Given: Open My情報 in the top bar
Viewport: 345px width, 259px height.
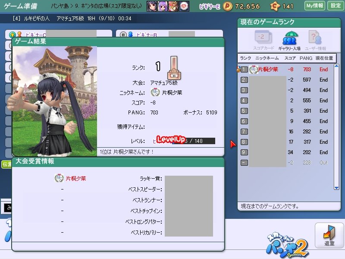Looking at the screenshot, I should [x=315, y=6].
